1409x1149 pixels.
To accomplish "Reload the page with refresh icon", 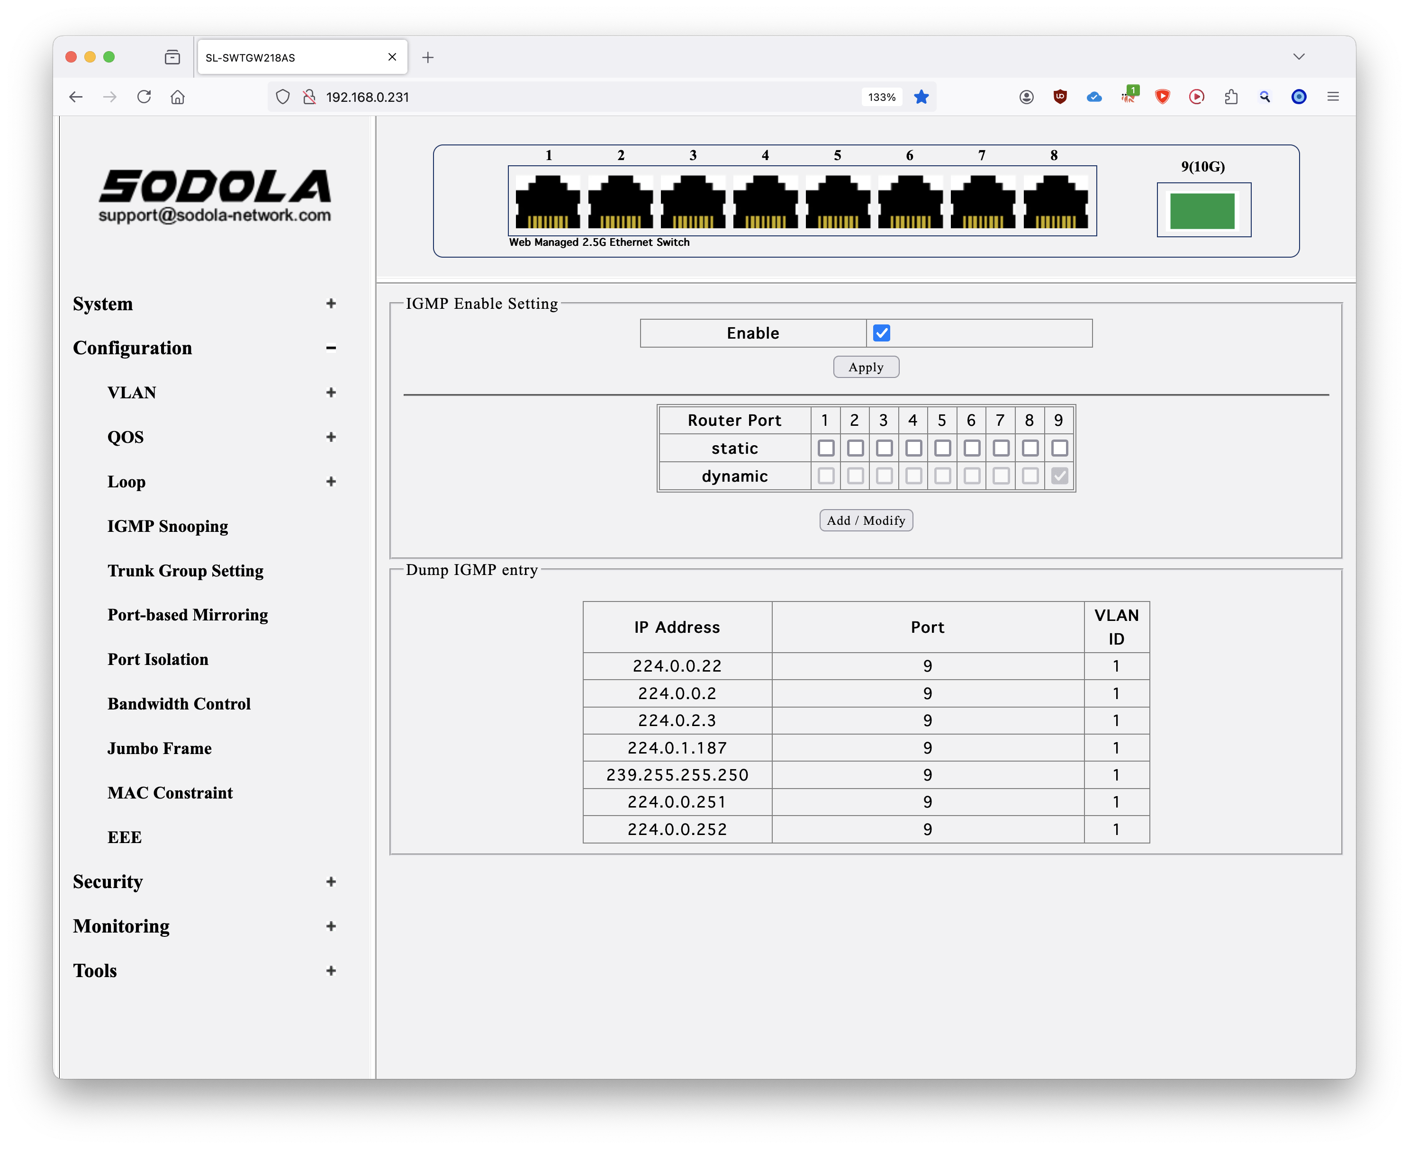I will pos(144,97).
